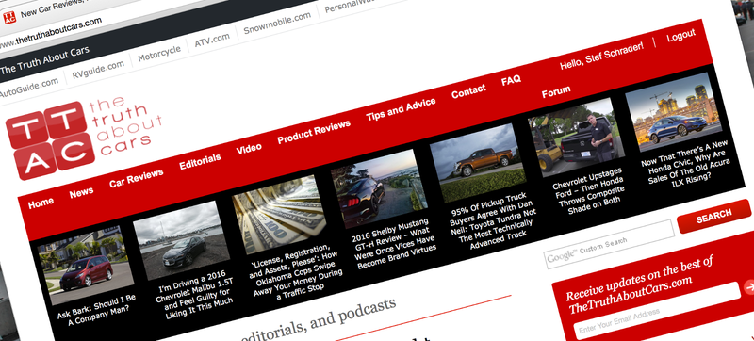Open the hundred dollar bills thumbnail

[x=280, y=214]
